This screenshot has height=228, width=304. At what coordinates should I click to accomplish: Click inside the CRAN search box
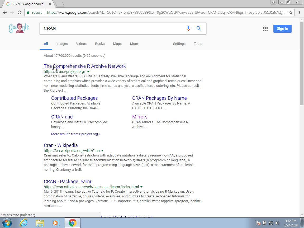point(111,28)
